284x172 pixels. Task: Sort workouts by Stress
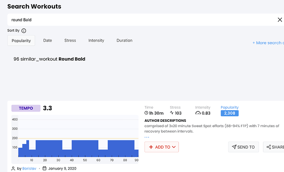click(x=70, y=40)
